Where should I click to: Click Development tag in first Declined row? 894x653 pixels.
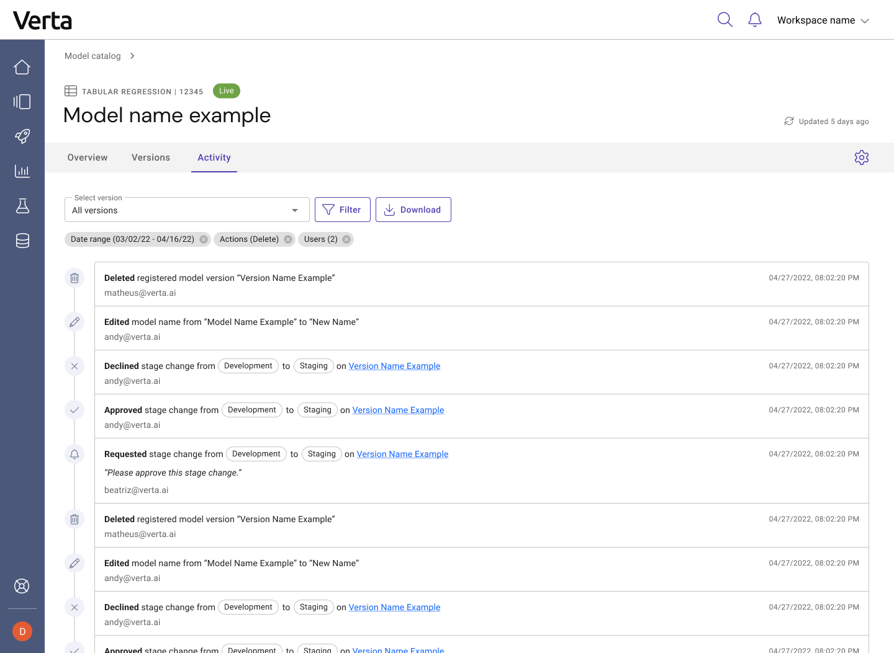click(248, 366)
